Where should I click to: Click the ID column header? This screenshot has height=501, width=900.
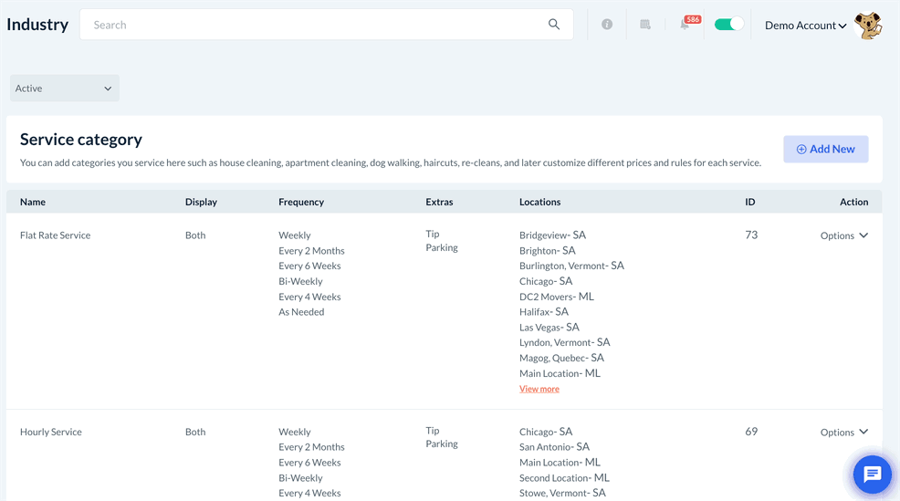pos(749,202)
